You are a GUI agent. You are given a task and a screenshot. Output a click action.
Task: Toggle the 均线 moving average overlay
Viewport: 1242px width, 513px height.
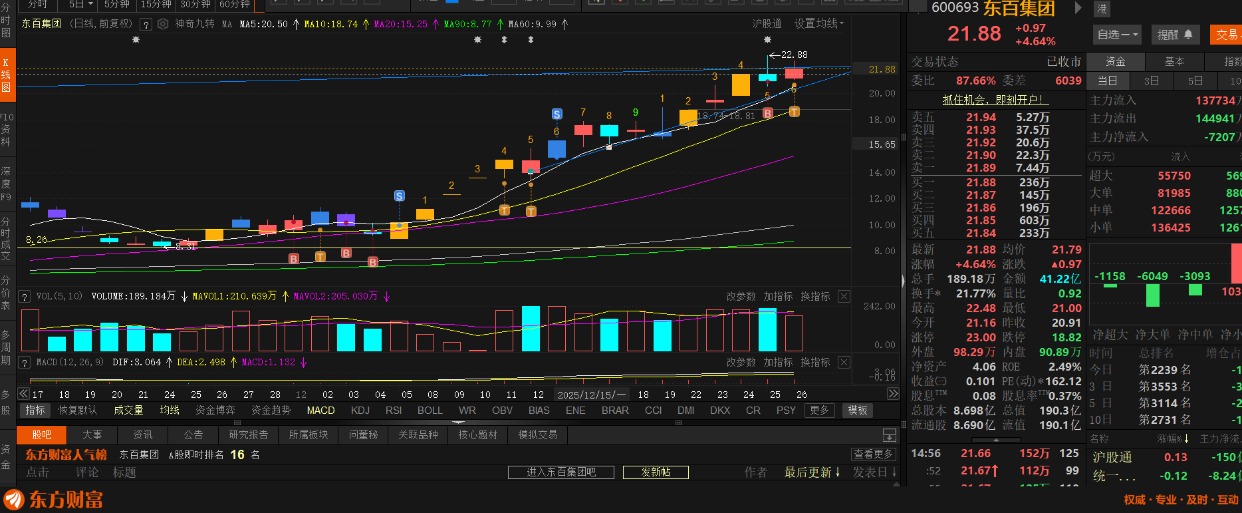(170, 411)
